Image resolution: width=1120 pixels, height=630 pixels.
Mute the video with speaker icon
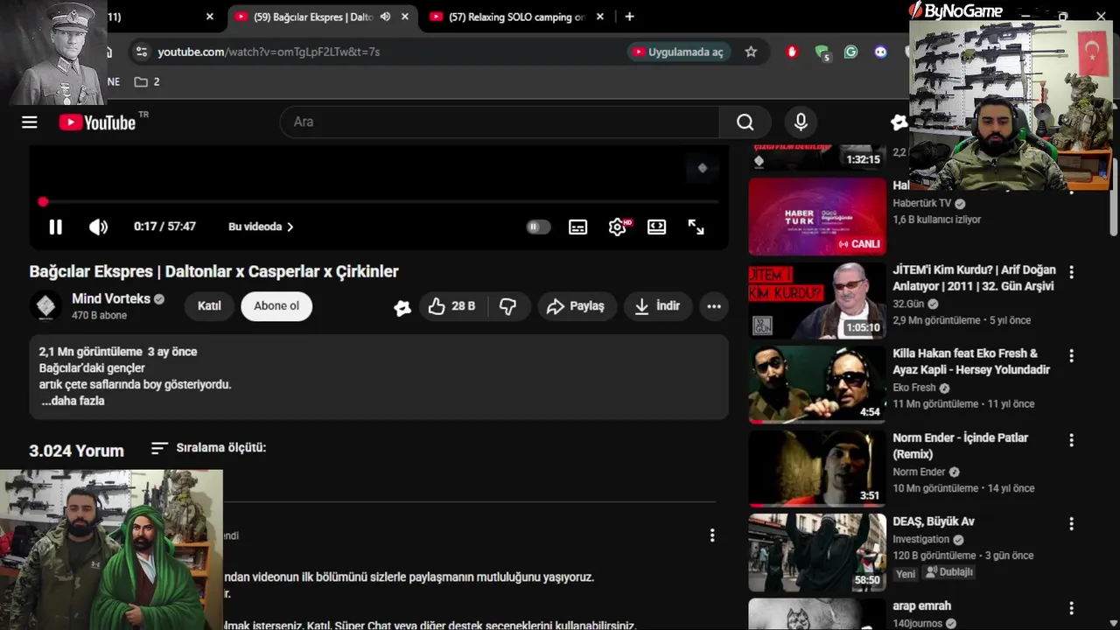(x=98, y=227)
